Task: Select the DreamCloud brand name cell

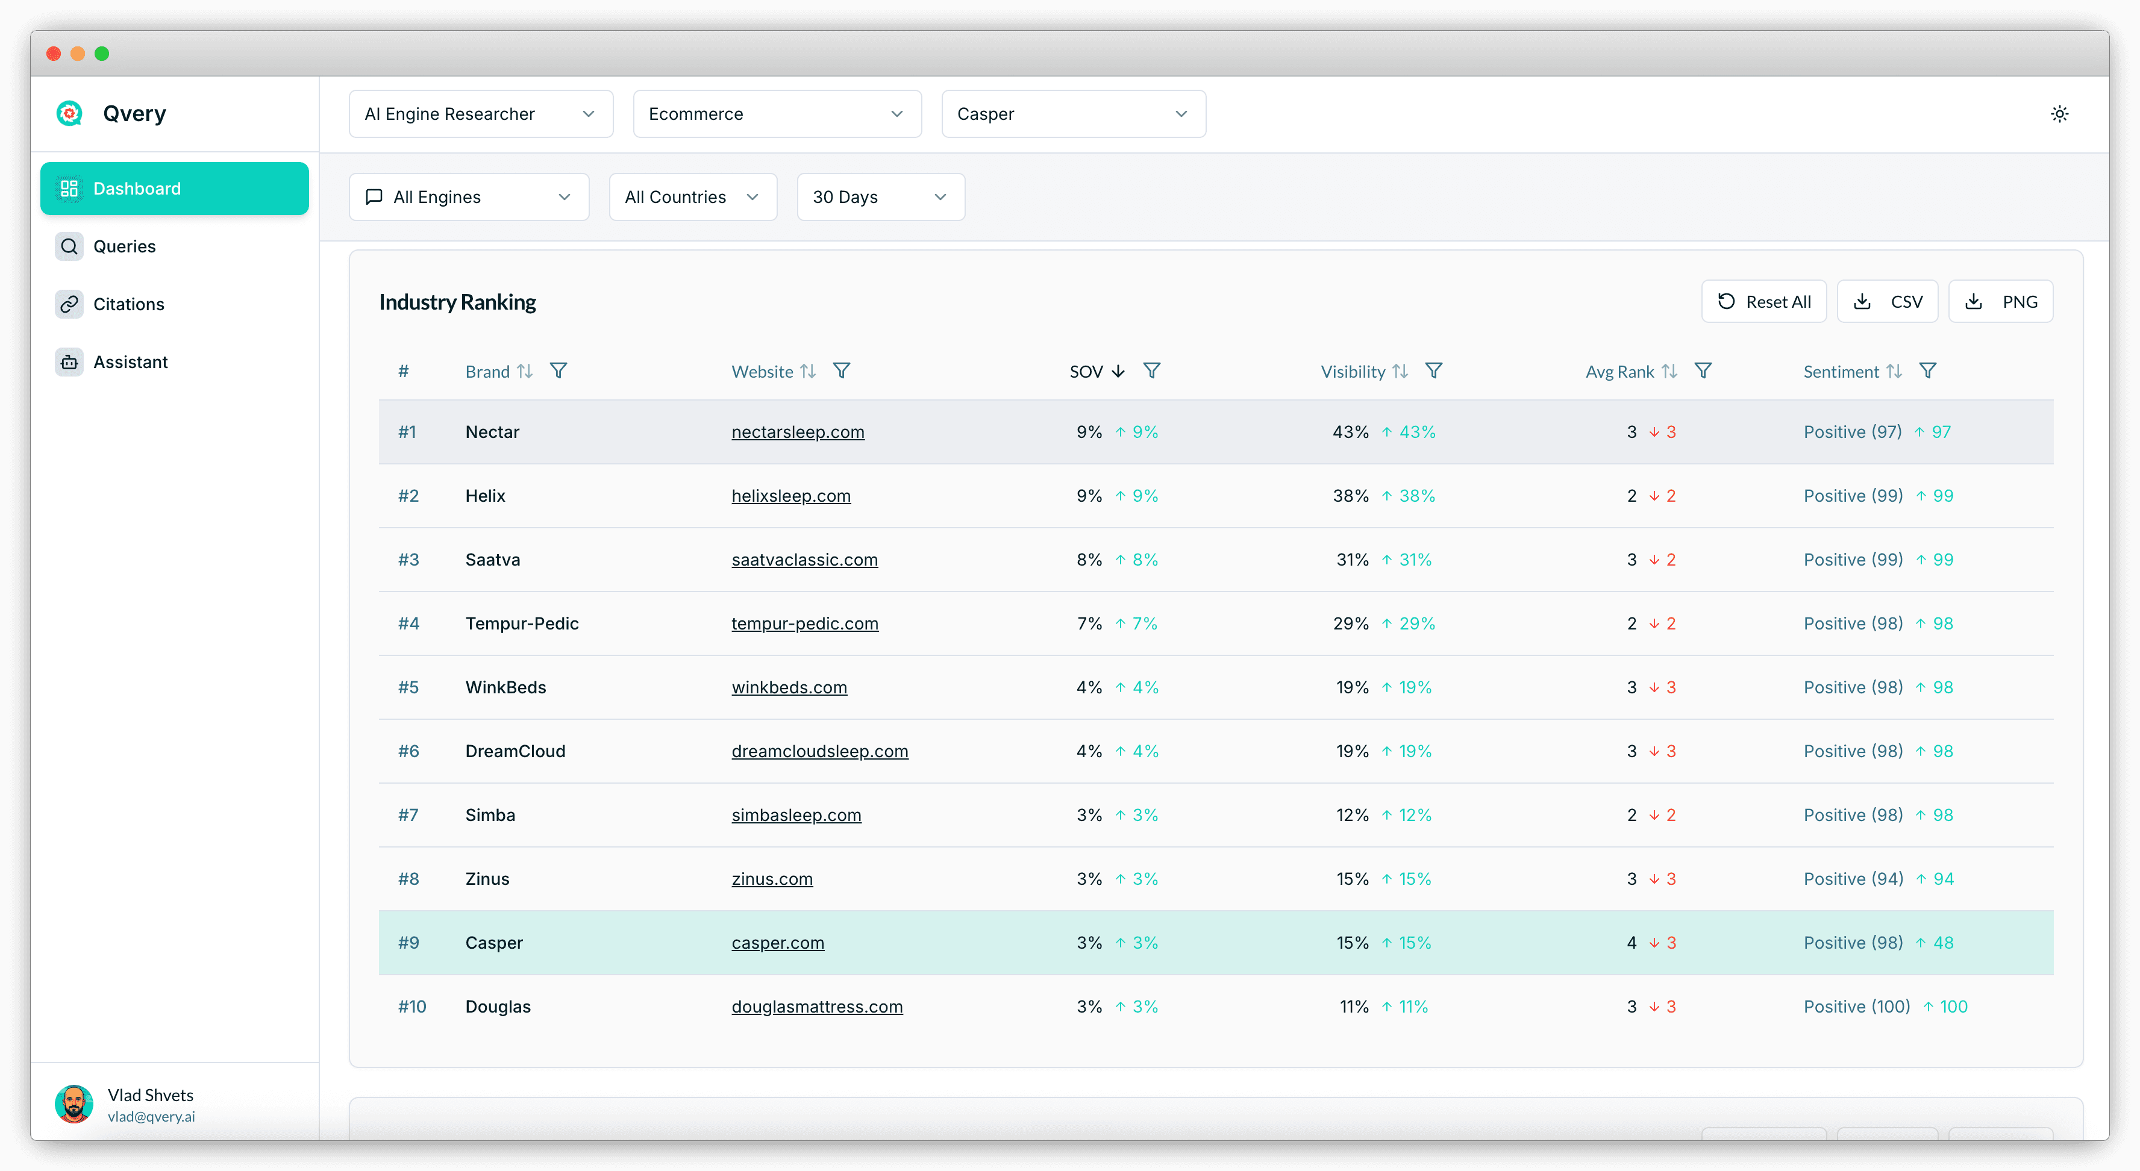Action: coord(515,752)
